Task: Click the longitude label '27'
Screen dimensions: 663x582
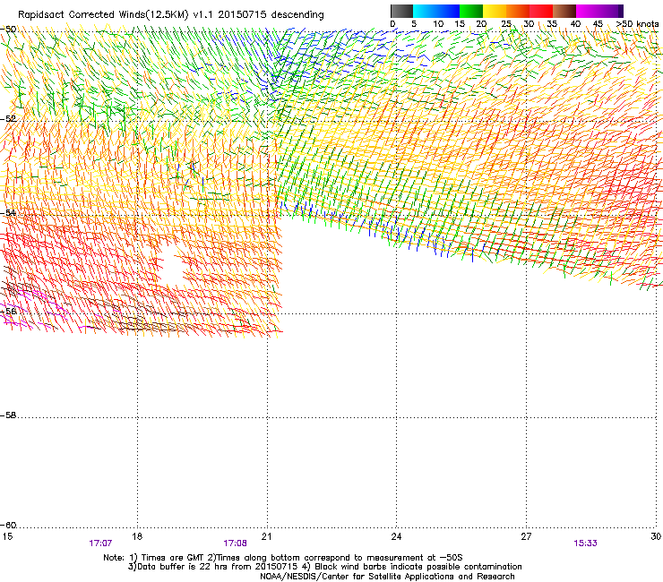Action: [526, 536]
